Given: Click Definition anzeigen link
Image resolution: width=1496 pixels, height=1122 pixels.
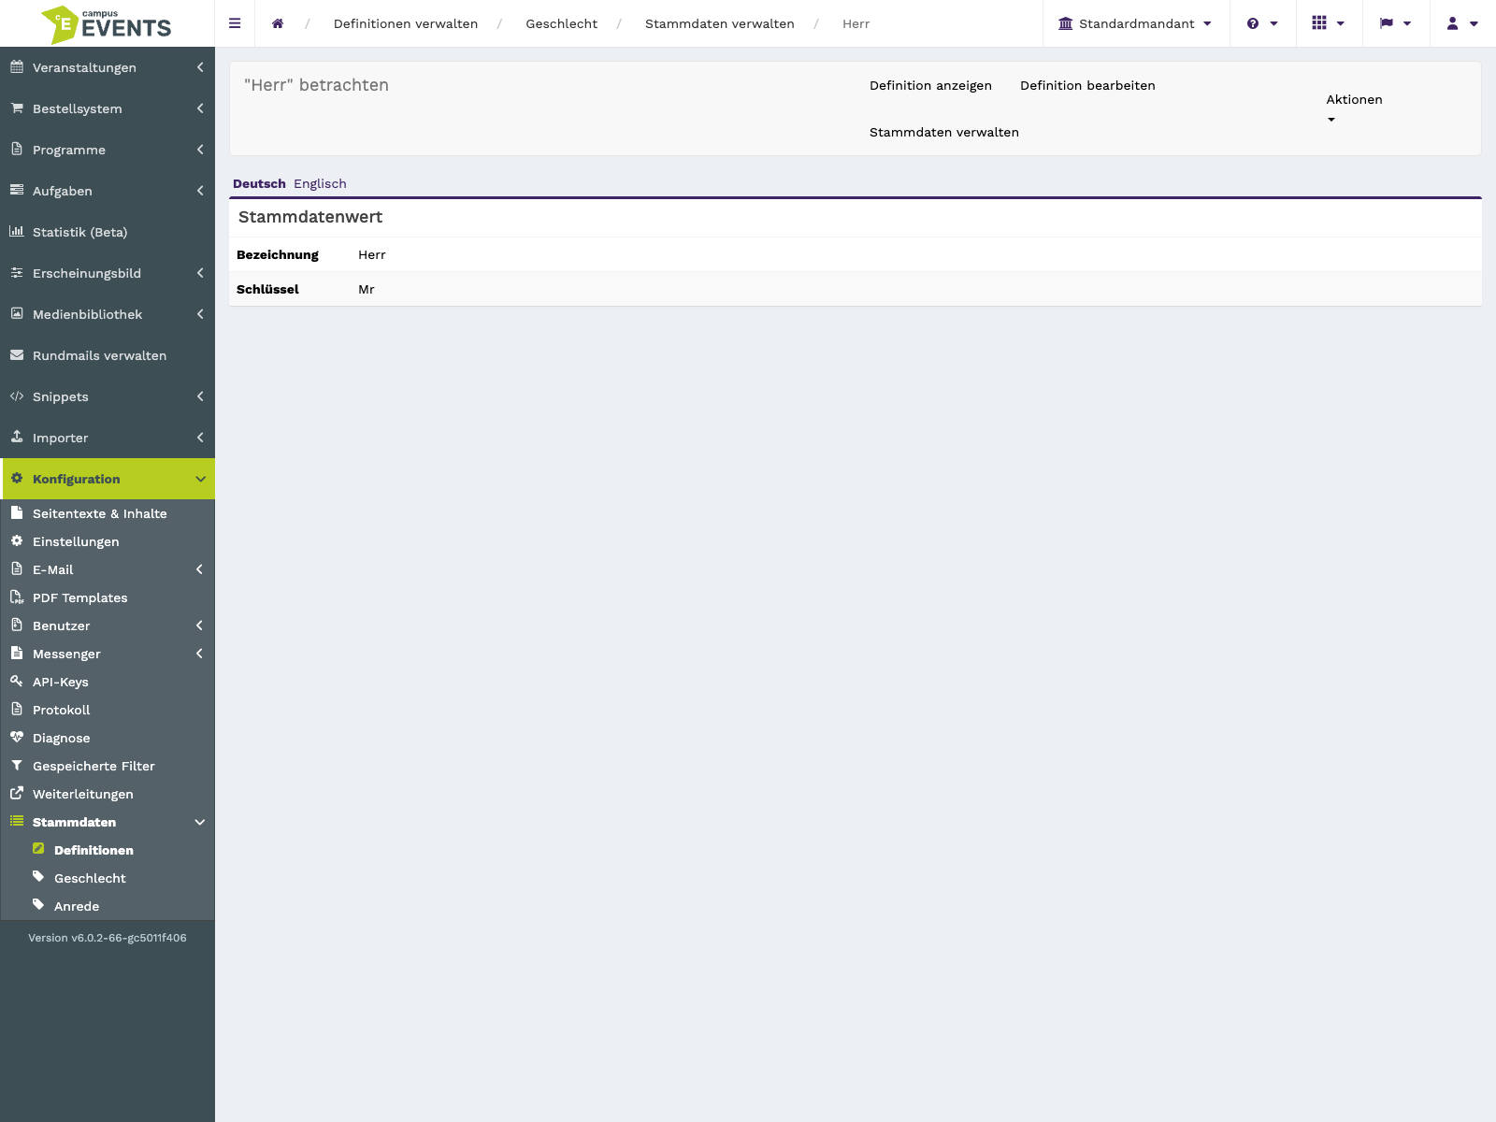Looking at the screenshot, I should [930, 85].
